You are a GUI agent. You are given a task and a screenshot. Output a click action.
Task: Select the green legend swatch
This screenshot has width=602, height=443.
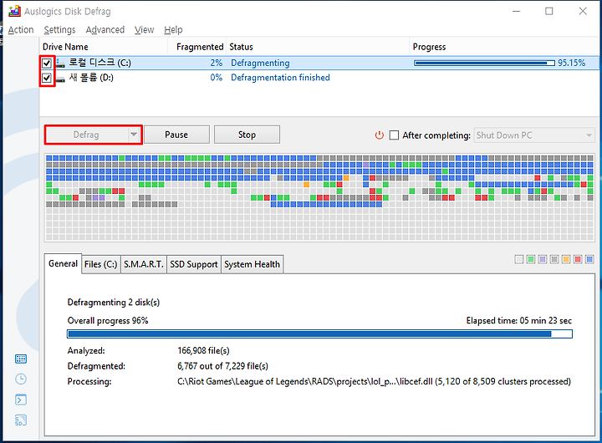pos(531,259)
